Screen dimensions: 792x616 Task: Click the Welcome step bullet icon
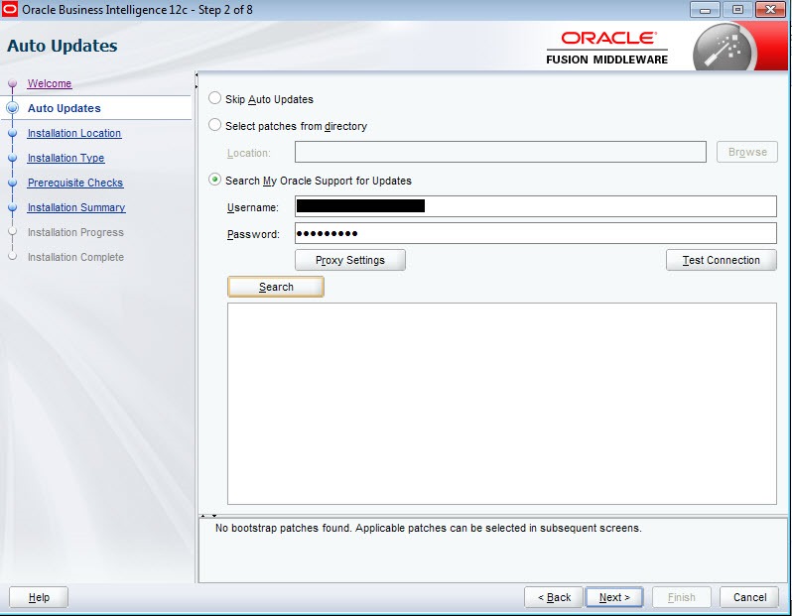(x=13, y=83)
